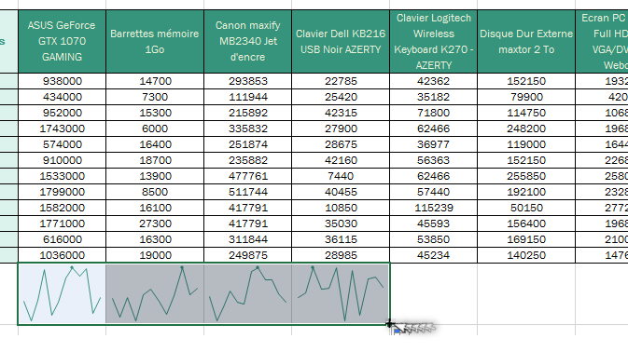Click the Barrettes mémoire sparkline cell

pyautogui.click(x=155, y=293)
